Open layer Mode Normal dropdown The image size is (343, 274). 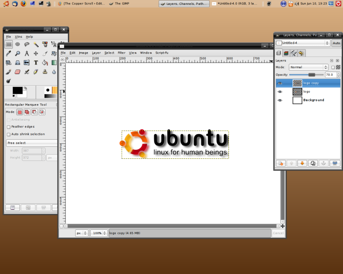click(x=308, y=67)
